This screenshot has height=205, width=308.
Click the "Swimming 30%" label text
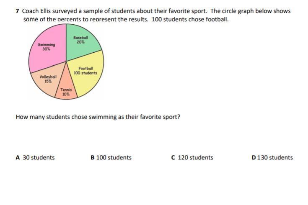(46, 46)
